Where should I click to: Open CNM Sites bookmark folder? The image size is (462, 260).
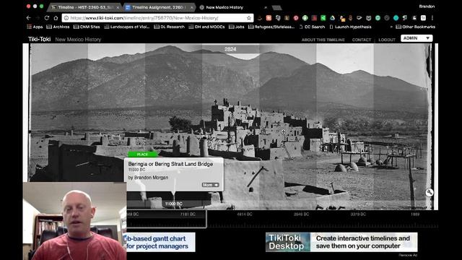[87, 27]
